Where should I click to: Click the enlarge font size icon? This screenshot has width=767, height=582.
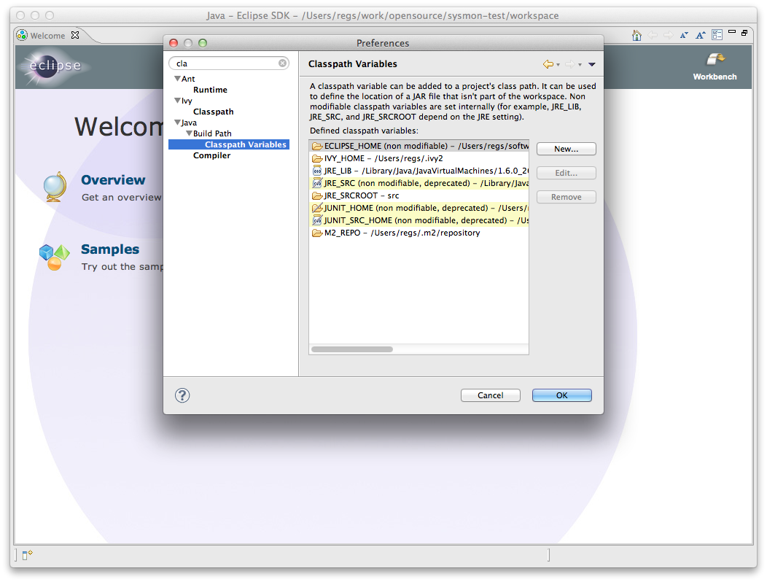701,35
